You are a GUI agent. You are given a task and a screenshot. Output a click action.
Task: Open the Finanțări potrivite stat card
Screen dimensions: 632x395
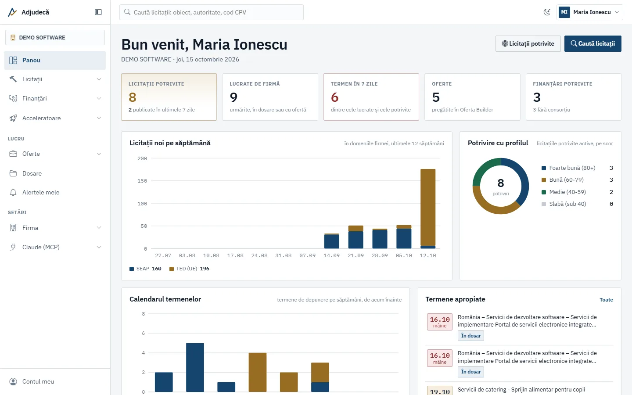(x=573, y=97)
